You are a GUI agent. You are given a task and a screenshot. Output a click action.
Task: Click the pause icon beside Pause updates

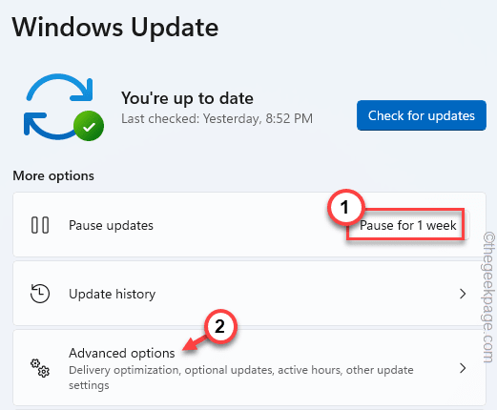[x=40, y=225]
